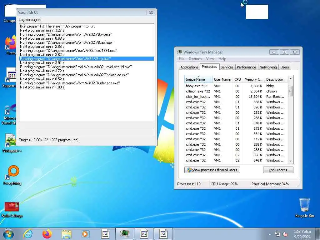Select the Processes tab
This screenshot has height=240, width=320.
(x=209, y=67)
